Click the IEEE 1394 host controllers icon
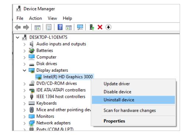190x135 pixels. tap(32, 96)
